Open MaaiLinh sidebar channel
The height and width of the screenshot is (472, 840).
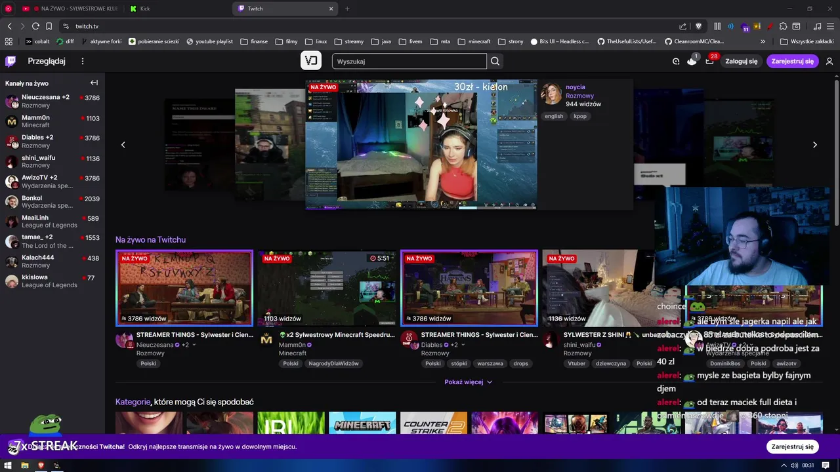[x=52, y=221]
